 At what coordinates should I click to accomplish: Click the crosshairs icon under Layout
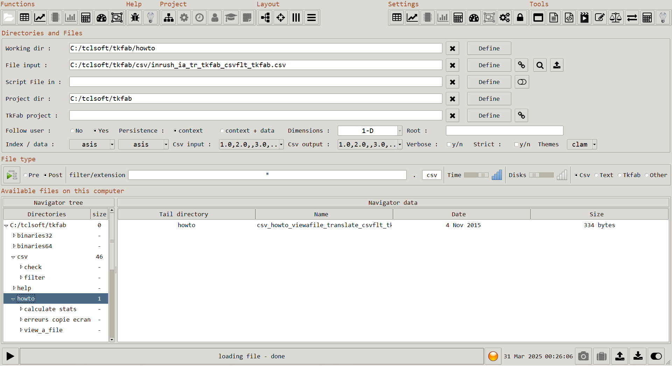click(281, 17)
